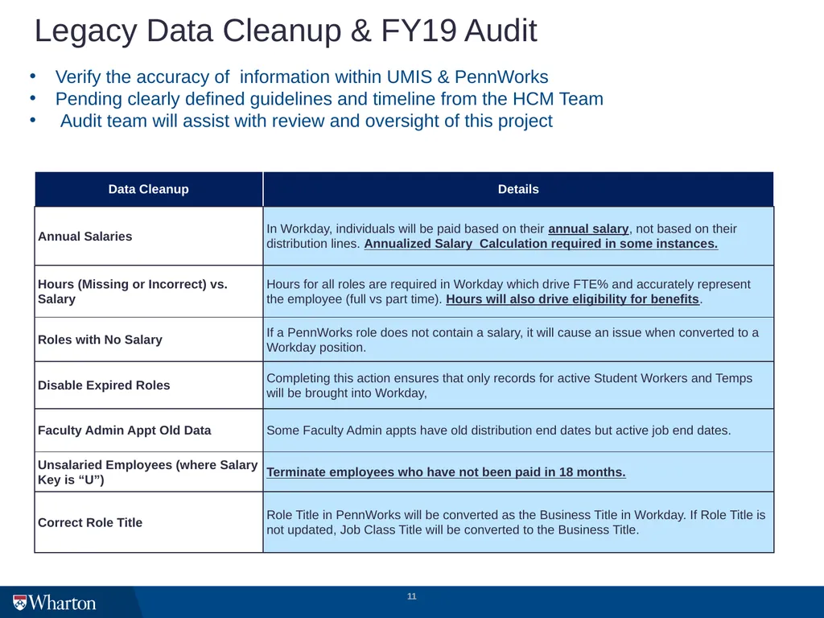
Task: Select the bullet 'Verify the accuracy of information within UMIS & PennWorks'
Action: point(302,76)
